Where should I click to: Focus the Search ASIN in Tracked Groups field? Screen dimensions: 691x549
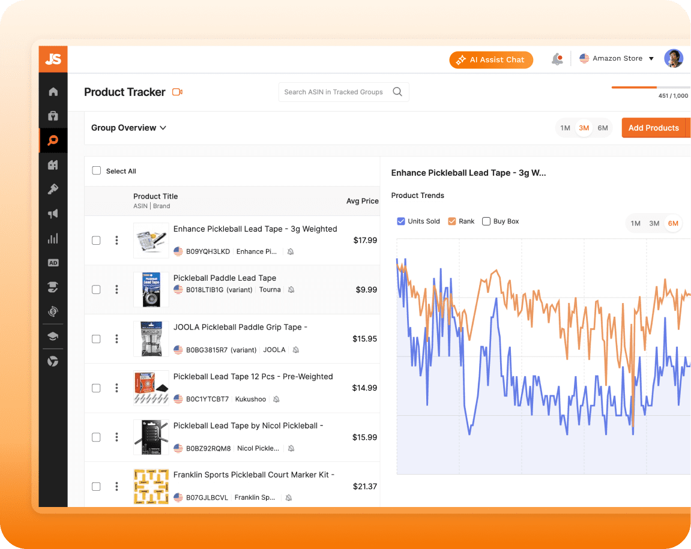point(344,92)
